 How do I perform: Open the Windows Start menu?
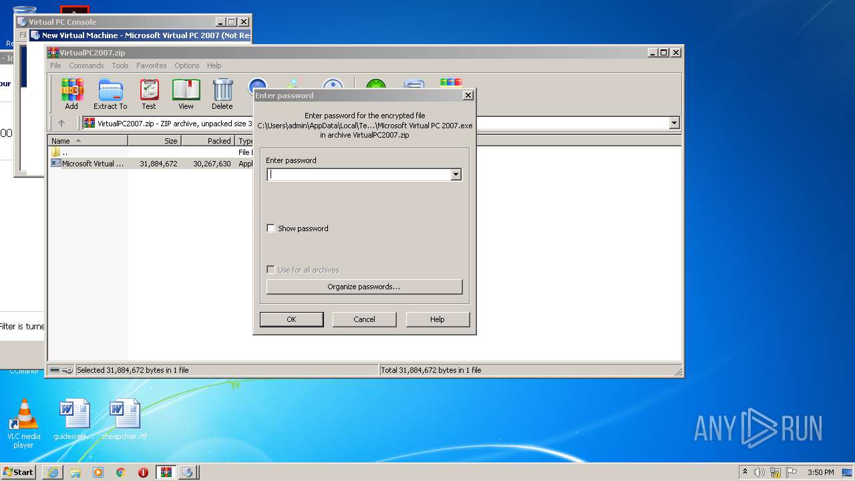point(19,472)
